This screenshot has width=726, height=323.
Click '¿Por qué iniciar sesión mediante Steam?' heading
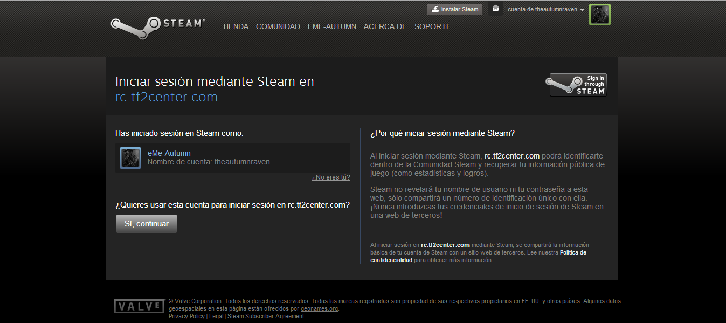click(442, 133)
